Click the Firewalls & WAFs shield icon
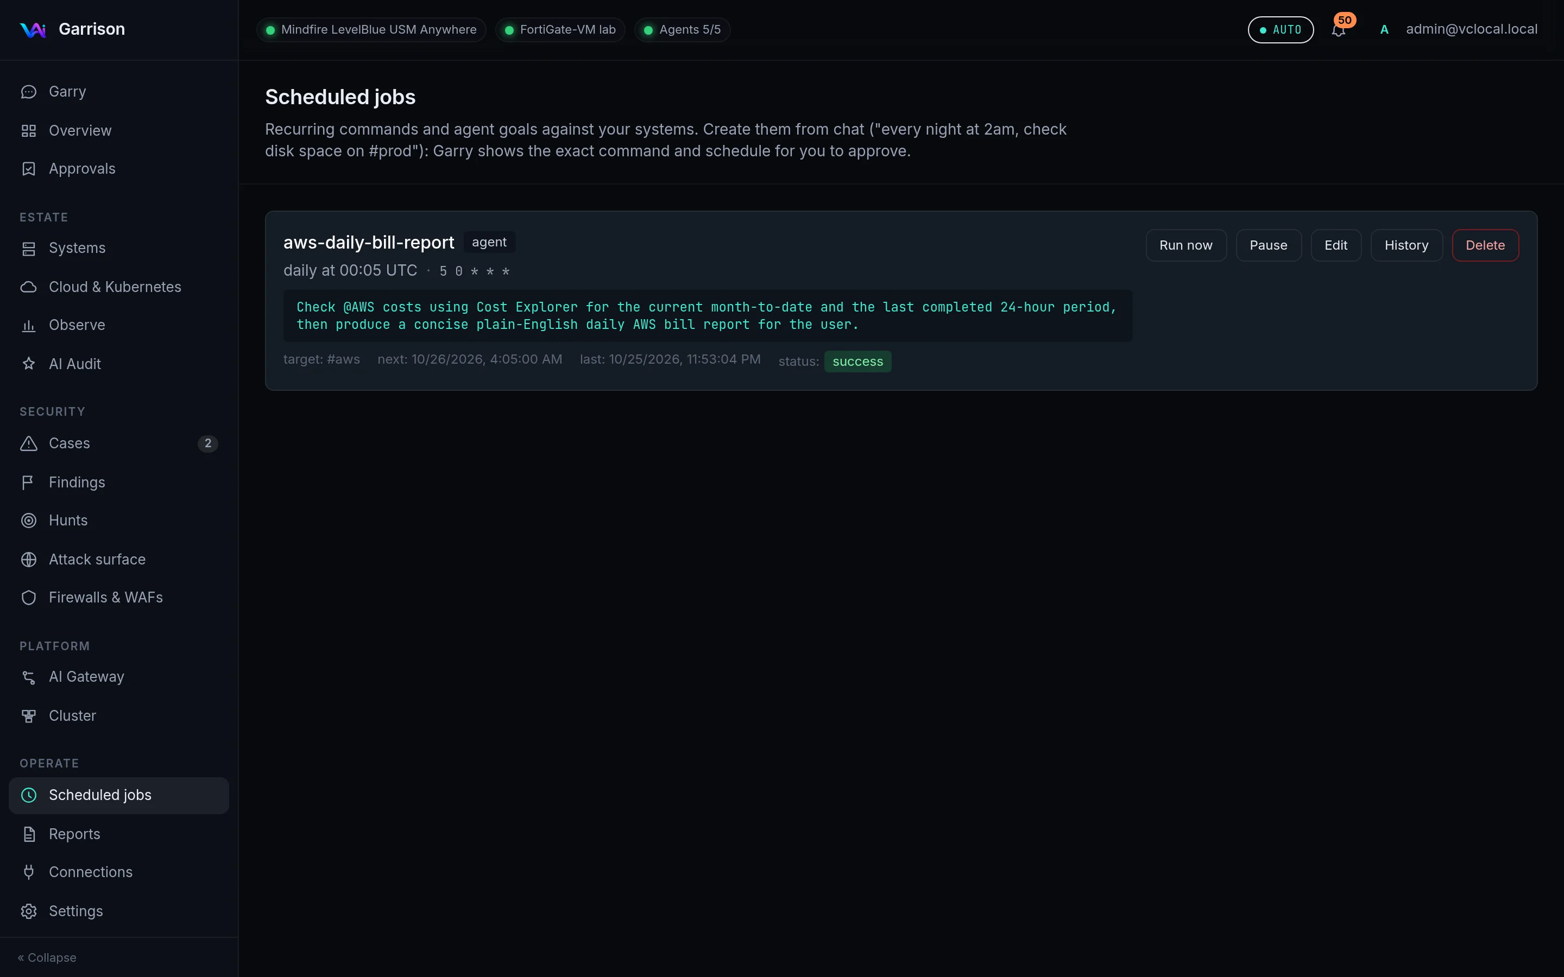1564x977 pixels. click(28, 597)
